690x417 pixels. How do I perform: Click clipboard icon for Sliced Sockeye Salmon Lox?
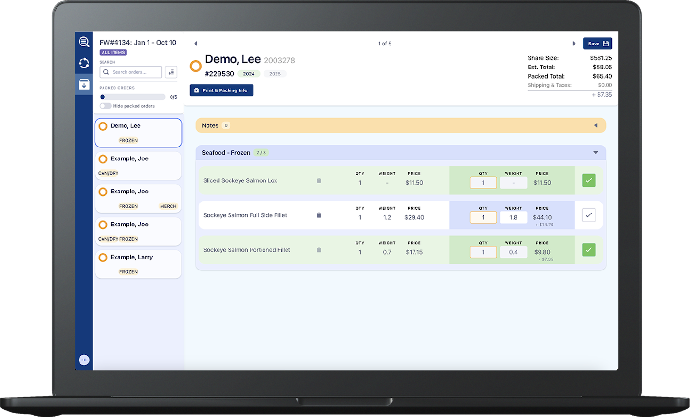[x=319, y=180]
